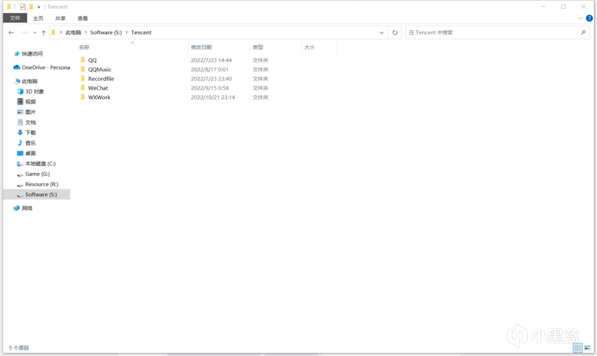Refresh the Tencent folder view
Screen dimensions: 597x356
pyautogui.click(x=395, y=33)
